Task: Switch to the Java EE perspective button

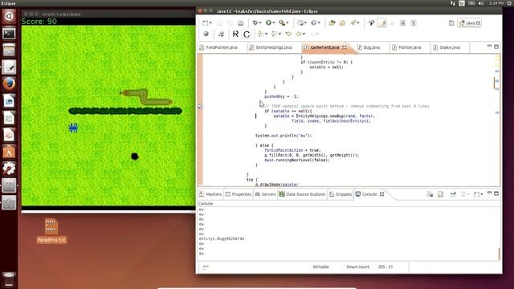Action: point(469,23)
